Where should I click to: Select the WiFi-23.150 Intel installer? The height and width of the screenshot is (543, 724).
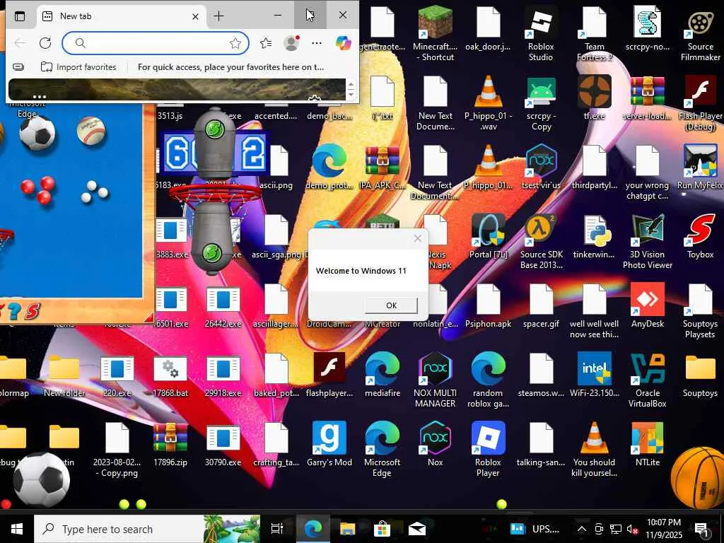pos(594,375)
